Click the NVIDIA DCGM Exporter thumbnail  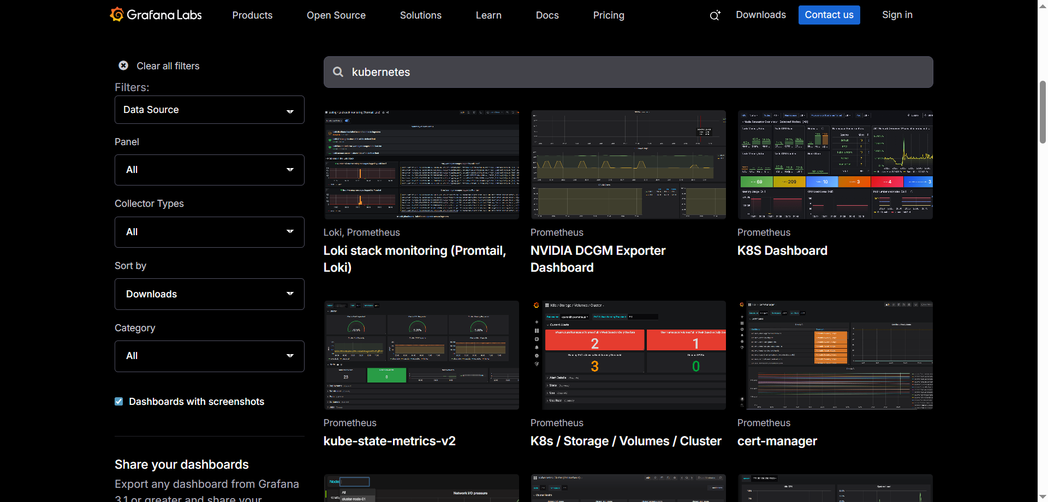628,165
